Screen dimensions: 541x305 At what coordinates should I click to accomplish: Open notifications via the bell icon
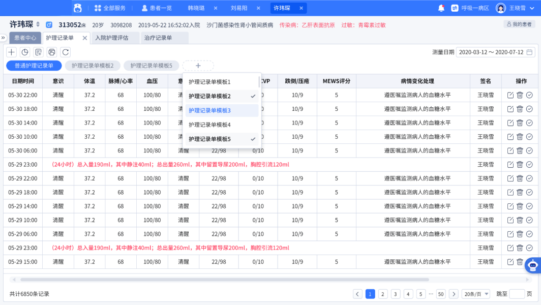(x=440, y=7)
